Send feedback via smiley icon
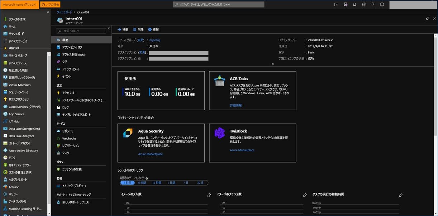438x216 pixels. [x=382, y=5]
